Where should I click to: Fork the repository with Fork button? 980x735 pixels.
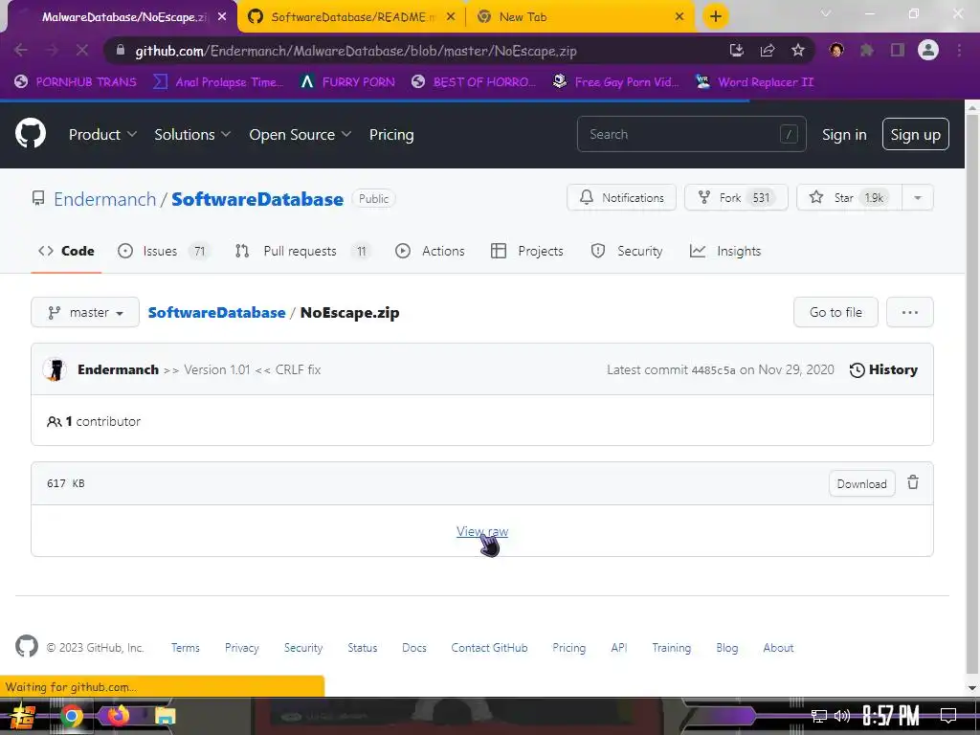tap(736, 197)
